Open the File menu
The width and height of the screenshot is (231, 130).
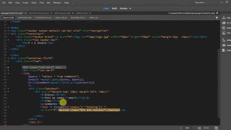click(4, 3)
